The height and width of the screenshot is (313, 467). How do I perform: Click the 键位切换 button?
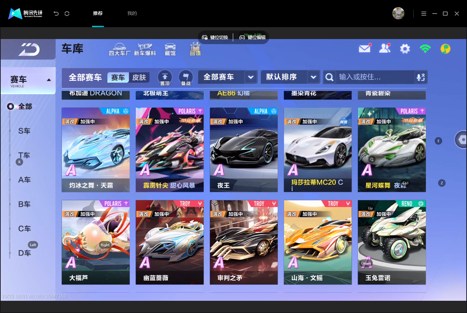pyautogui.click(x=215, y=37)
